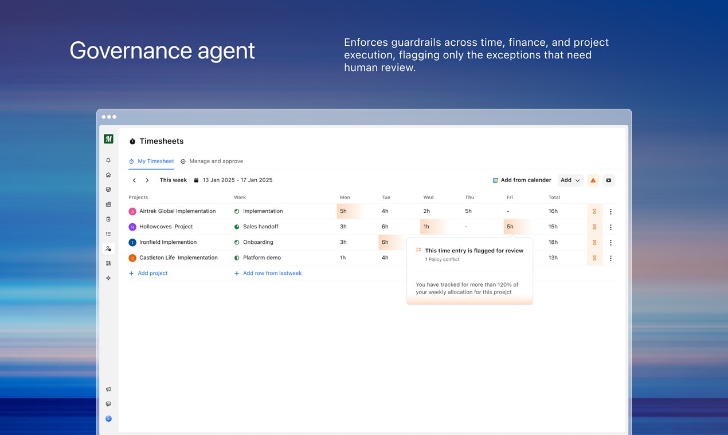Screen dimensions: 728x435
Task: Click Hollowcoves Project name
Action: pyautogui.click(x=166, y=227)
